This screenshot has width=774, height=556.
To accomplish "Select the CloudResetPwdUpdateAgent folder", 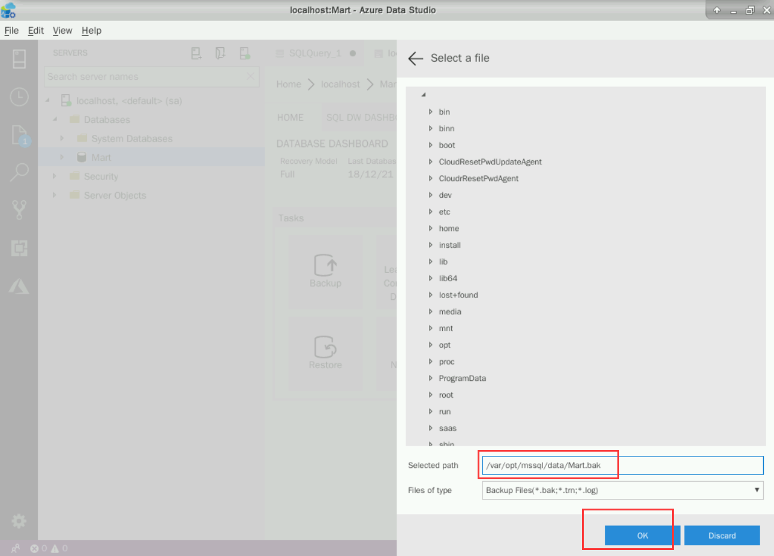I will point(490,162).
